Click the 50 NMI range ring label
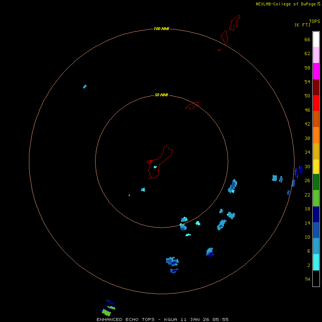This screenshot has height=322, width=322. click(x=161, y=95)
